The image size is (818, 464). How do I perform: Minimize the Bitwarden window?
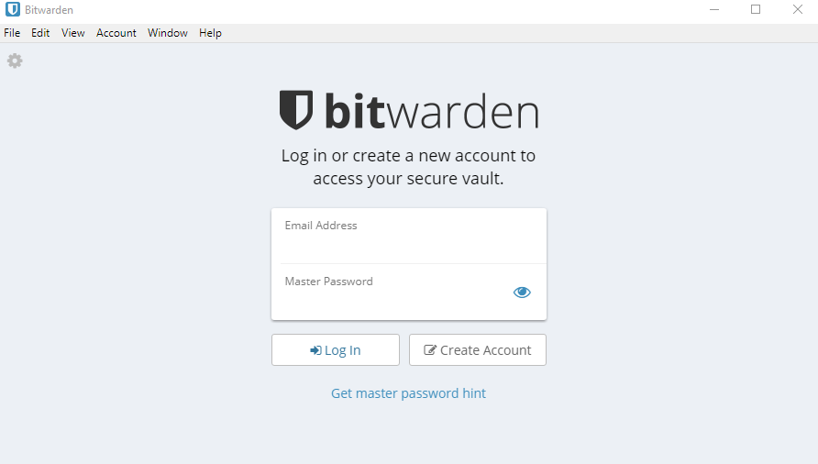point(714,9)
